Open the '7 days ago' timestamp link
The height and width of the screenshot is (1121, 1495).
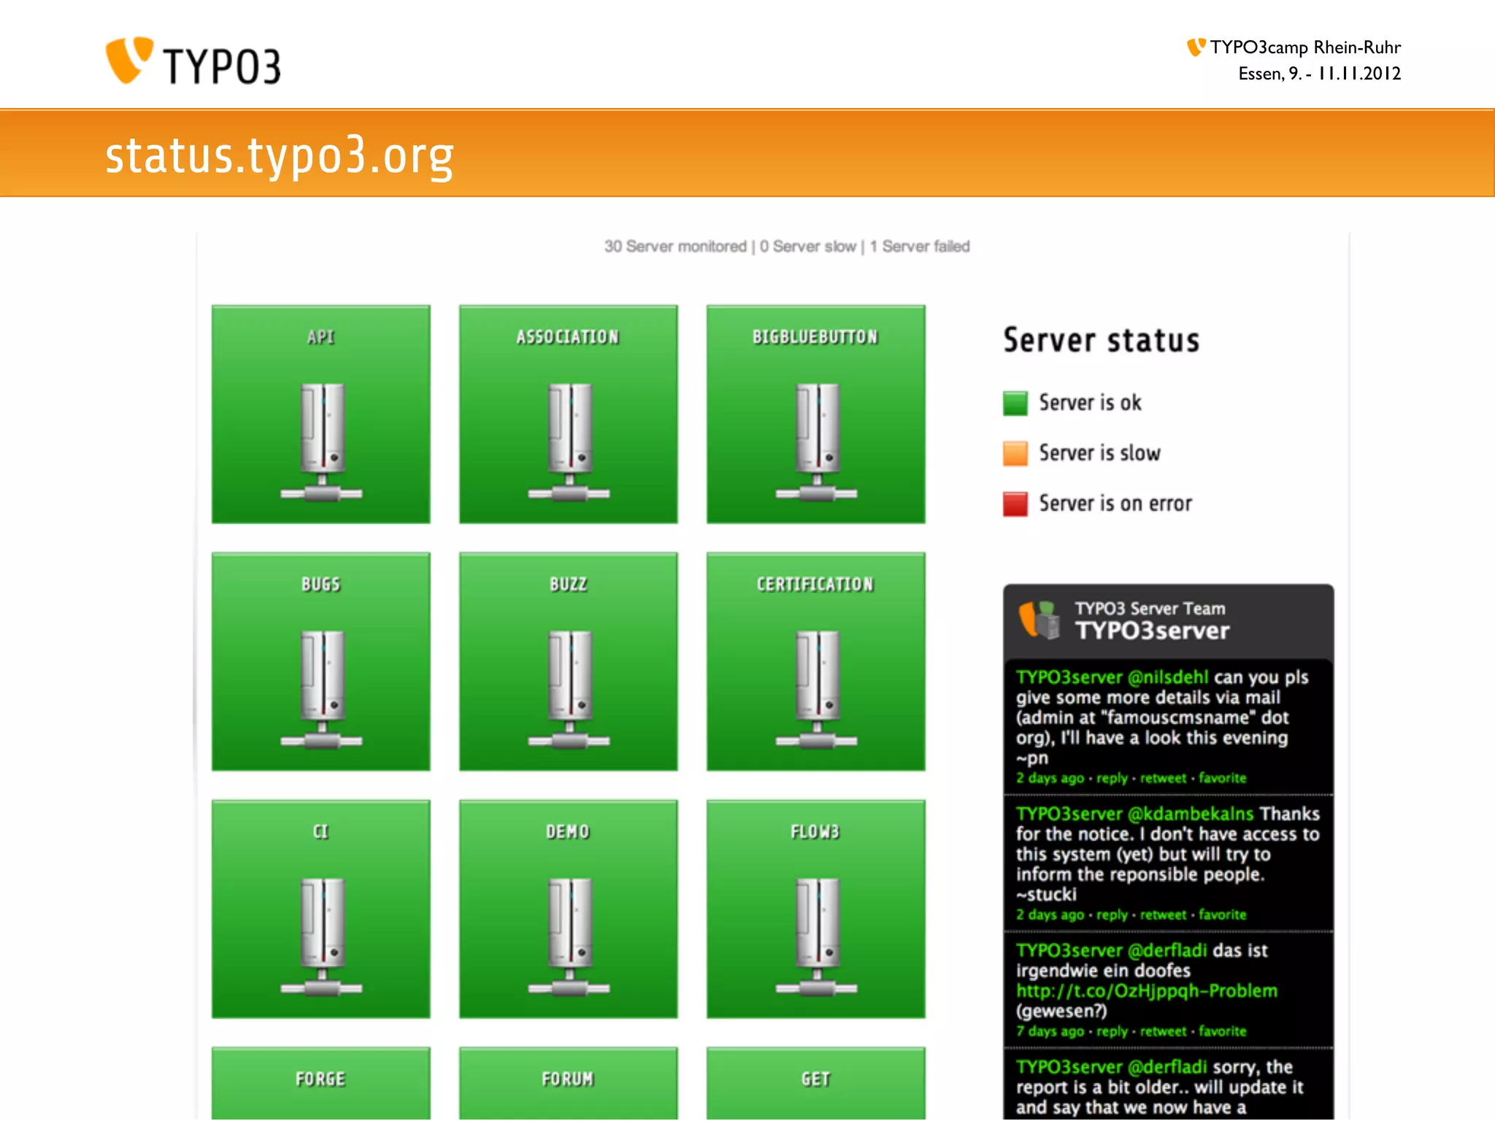(1050, 1031)
